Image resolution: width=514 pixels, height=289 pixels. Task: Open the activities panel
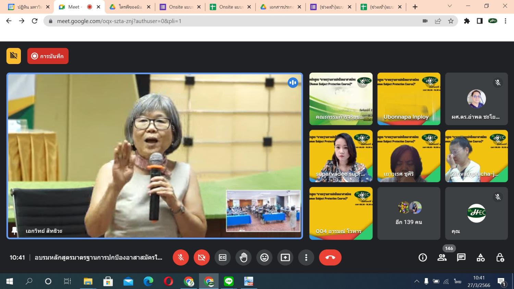[x=481, y=257]
